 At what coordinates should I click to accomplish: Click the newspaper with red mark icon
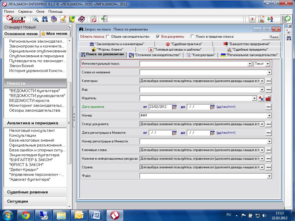tap(93, 19)
